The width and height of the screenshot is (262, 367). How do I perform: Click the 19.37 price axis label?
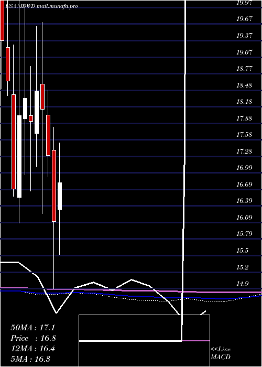[x=244, y=36]
